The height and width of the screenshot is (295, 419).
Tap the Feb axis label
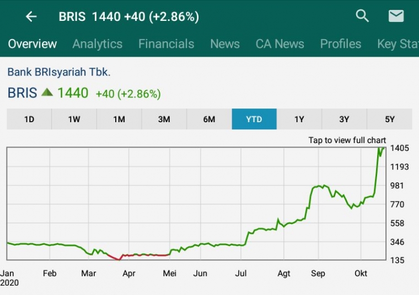[50, 274]
